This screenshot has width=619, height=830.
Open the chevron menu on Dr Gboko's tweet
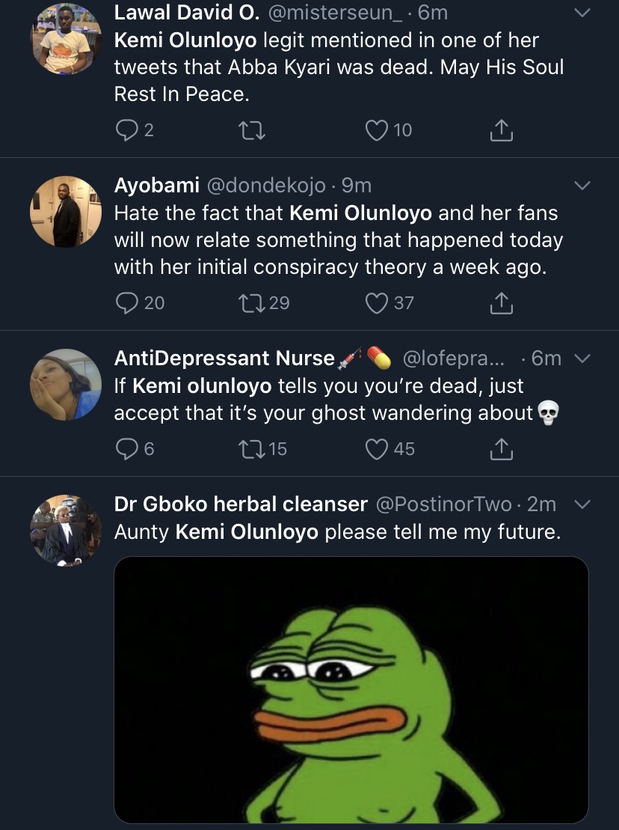(582, 505)
